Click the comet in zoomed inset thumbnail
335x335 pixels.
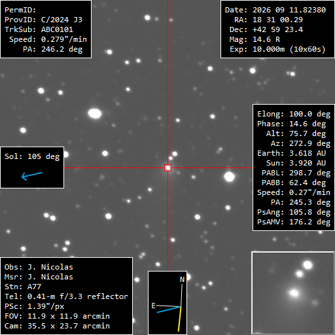click(x=294, y=293)
